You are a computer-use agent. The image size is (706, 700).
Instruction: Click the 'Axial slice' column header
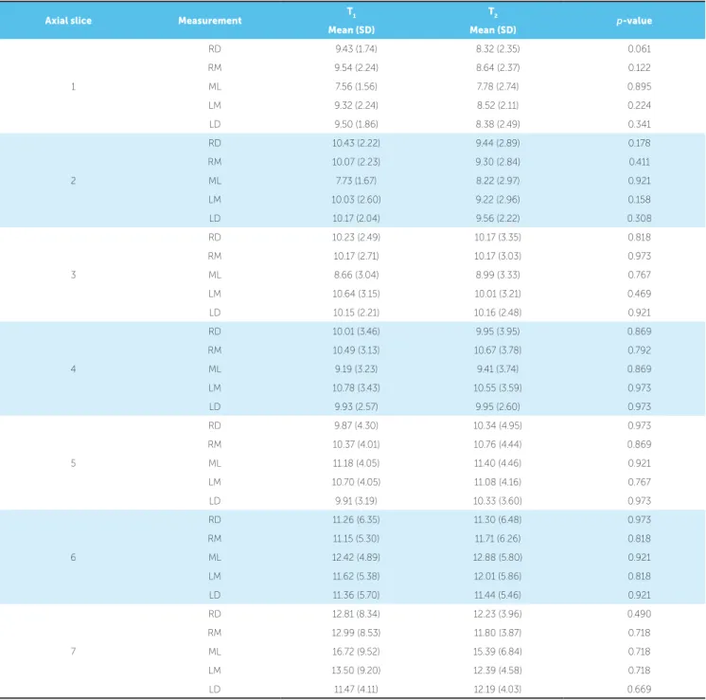[68, 21]
